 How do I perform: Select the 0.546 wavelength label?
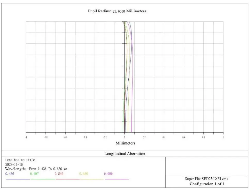(59, 174)
